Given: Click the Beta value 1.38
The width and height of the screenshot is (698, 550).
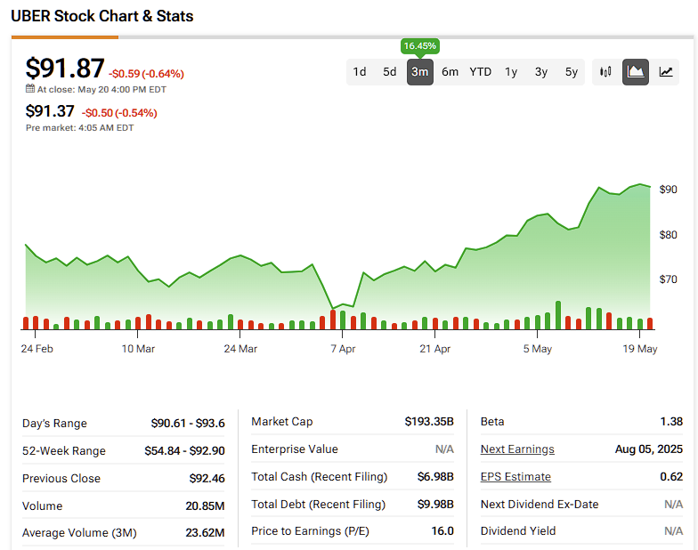Looking at the screenshot, I should click(671, 422).
